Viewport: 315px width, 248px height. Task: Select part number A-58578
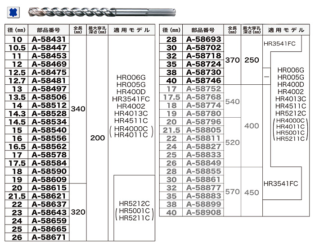(x=49, y=155)
